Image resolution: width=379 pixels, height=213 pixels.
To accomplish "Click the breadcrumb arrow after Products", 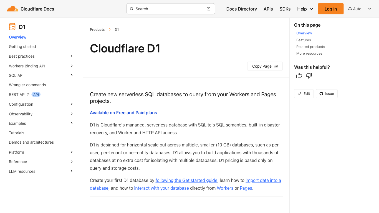I will pyautogui.click(x=110, y=29).
